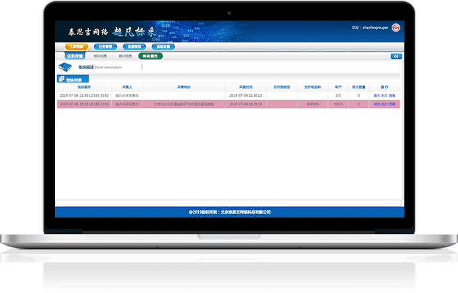Open the 任务管理 blue menu button

[x=105, y=47]
